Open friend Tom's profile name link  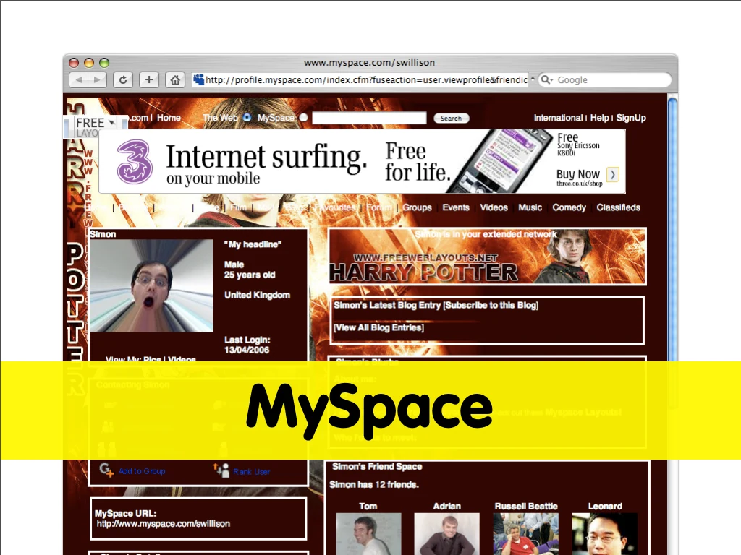pyautogui.click(x=368, y=507)
